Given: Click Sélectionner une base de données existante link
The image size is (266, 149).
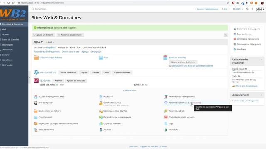Looking at the screenshot, I should click(192, 66).
